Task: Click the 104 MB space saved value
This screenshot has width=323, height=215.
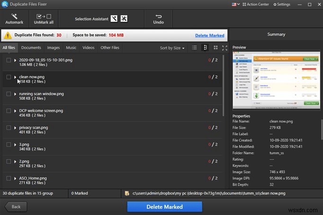Action: 116,35
